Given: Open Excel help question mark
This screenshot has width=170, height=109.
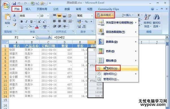Looking at the screenshot, I should pyautogui.click(x=152, y=9).
